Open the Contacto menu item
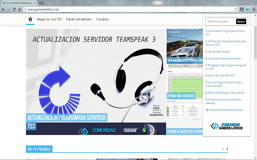Viewport: 257px width, 160px height. [x=102, y=19]
